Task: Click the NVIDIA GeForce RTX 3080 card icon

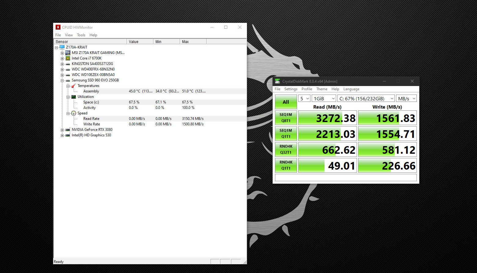Action: [x=68, y=130]
